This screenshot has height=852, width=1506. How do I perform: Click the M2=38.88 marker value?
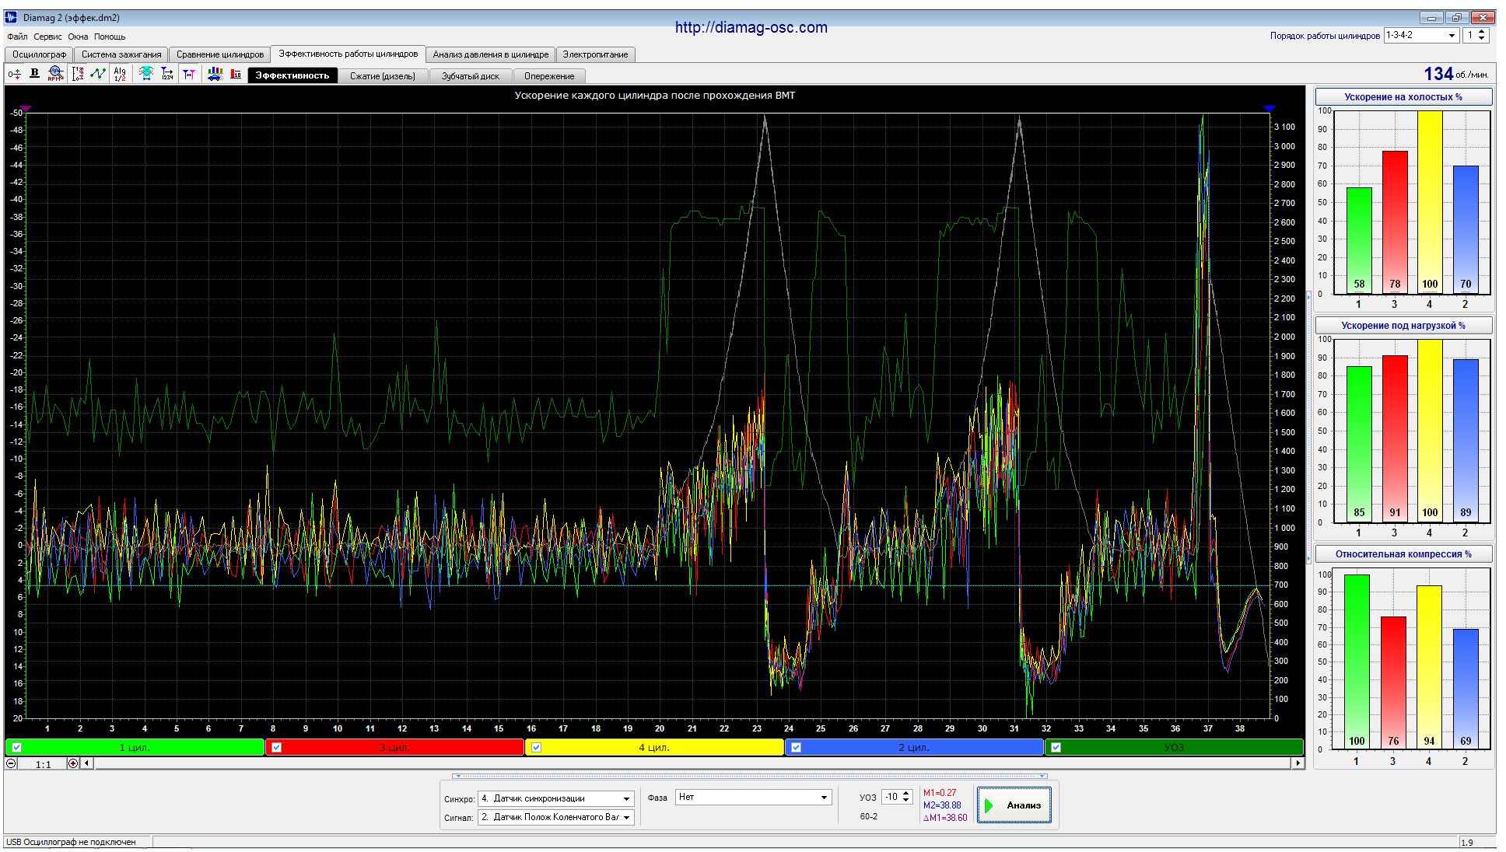942,805
